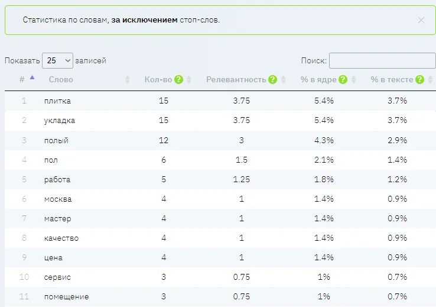Click the sort arrows for the "Кол-во" column

coord(189,80)
